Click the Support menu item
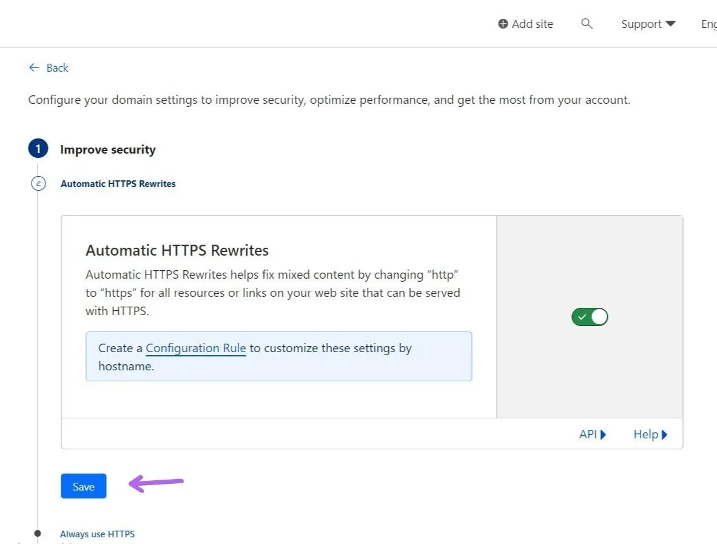This screenshot has width=717, height=544. point(641,24)
